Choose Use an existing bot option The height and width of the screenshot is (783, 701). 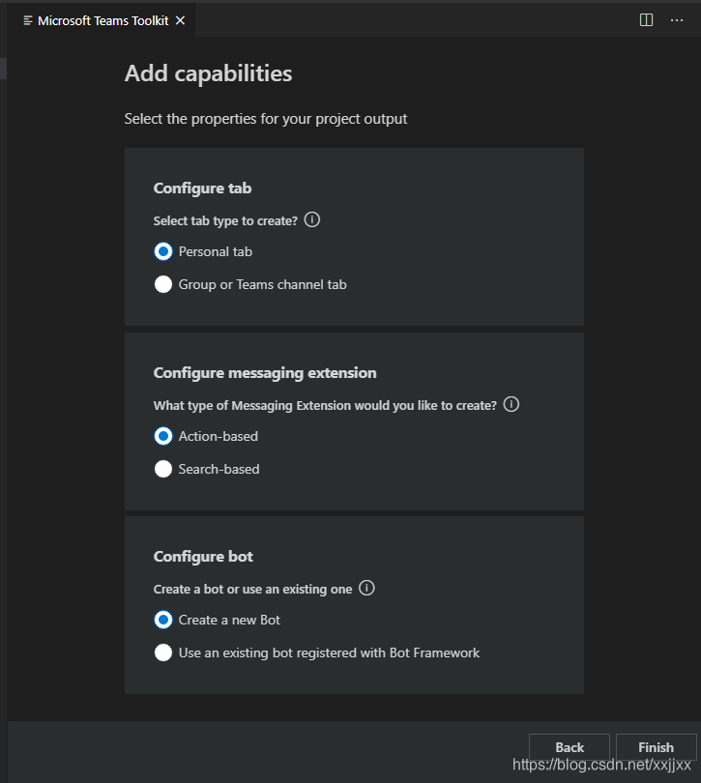click(x=163, y=652)
